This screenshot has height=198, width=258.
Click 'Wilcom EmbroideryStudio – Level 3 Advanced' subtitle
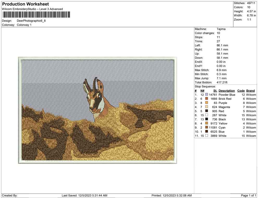pyautogui.click(x=32, y=9)
